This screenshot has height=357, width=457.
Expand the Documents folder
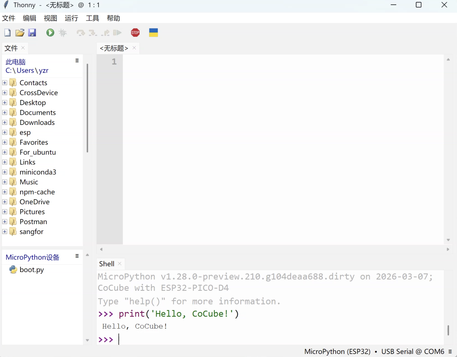(5, 113)
